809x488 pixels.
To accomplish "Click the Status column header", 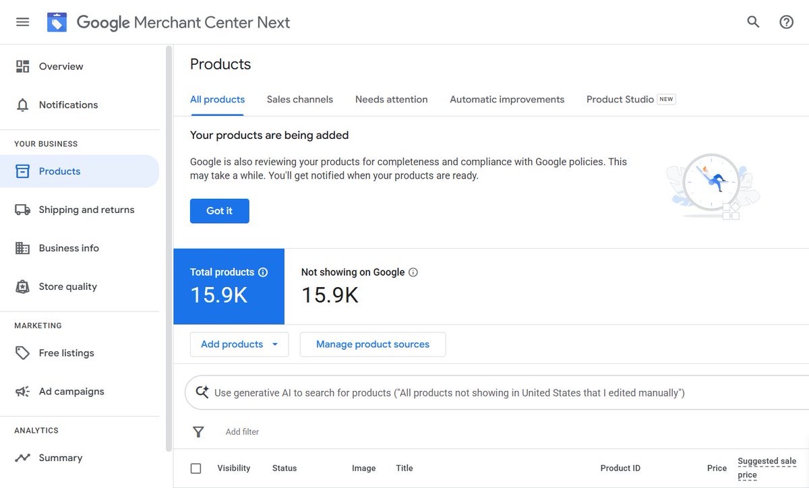I will pos(284,468).
